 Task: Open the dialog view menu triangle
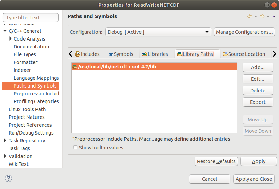274,16
